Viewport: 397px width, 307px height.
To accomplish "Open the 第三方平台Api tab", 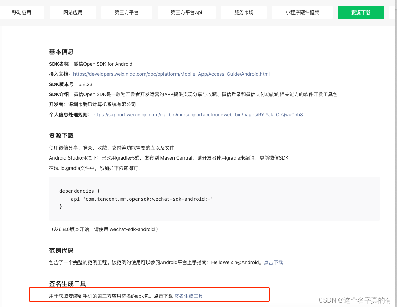I will pyautogui.click(x=187, y=12).
